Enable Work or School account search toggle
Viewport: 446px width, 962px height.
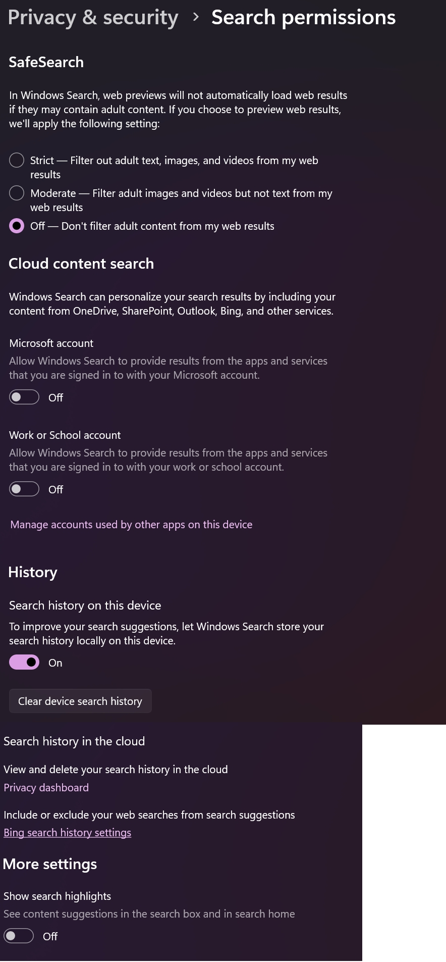pyautogui.click(x=24, y=489)
